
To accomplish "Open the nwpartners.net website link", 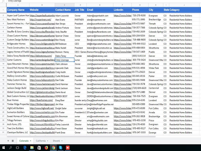I will tap(39, 19).
